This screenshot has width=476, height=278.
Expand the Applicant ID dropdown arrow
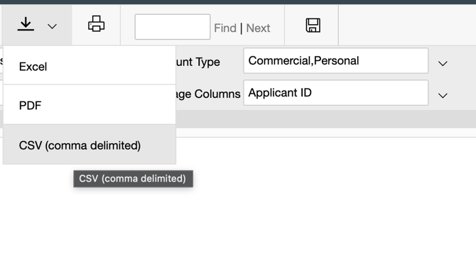[443, 96]
